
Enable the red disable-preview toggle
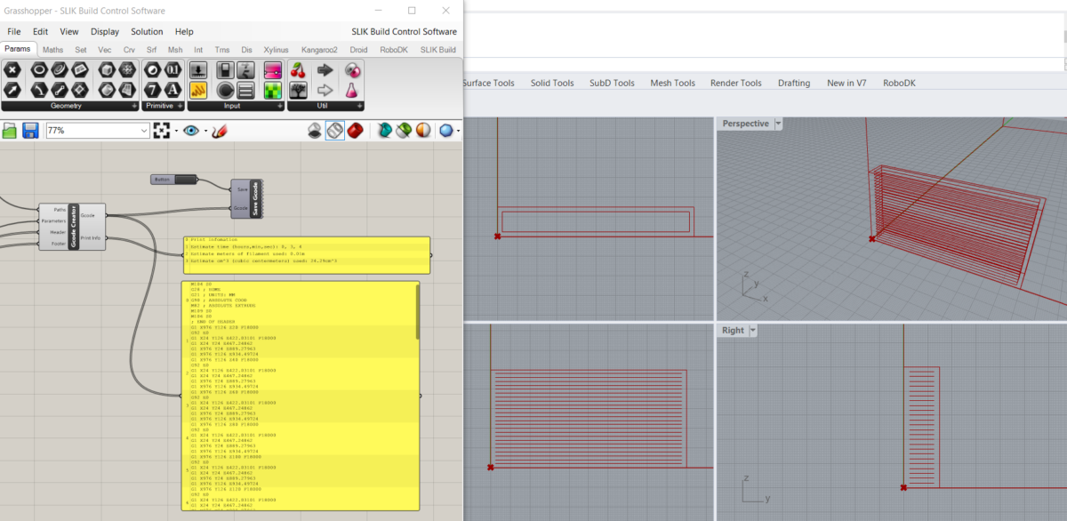357,130
